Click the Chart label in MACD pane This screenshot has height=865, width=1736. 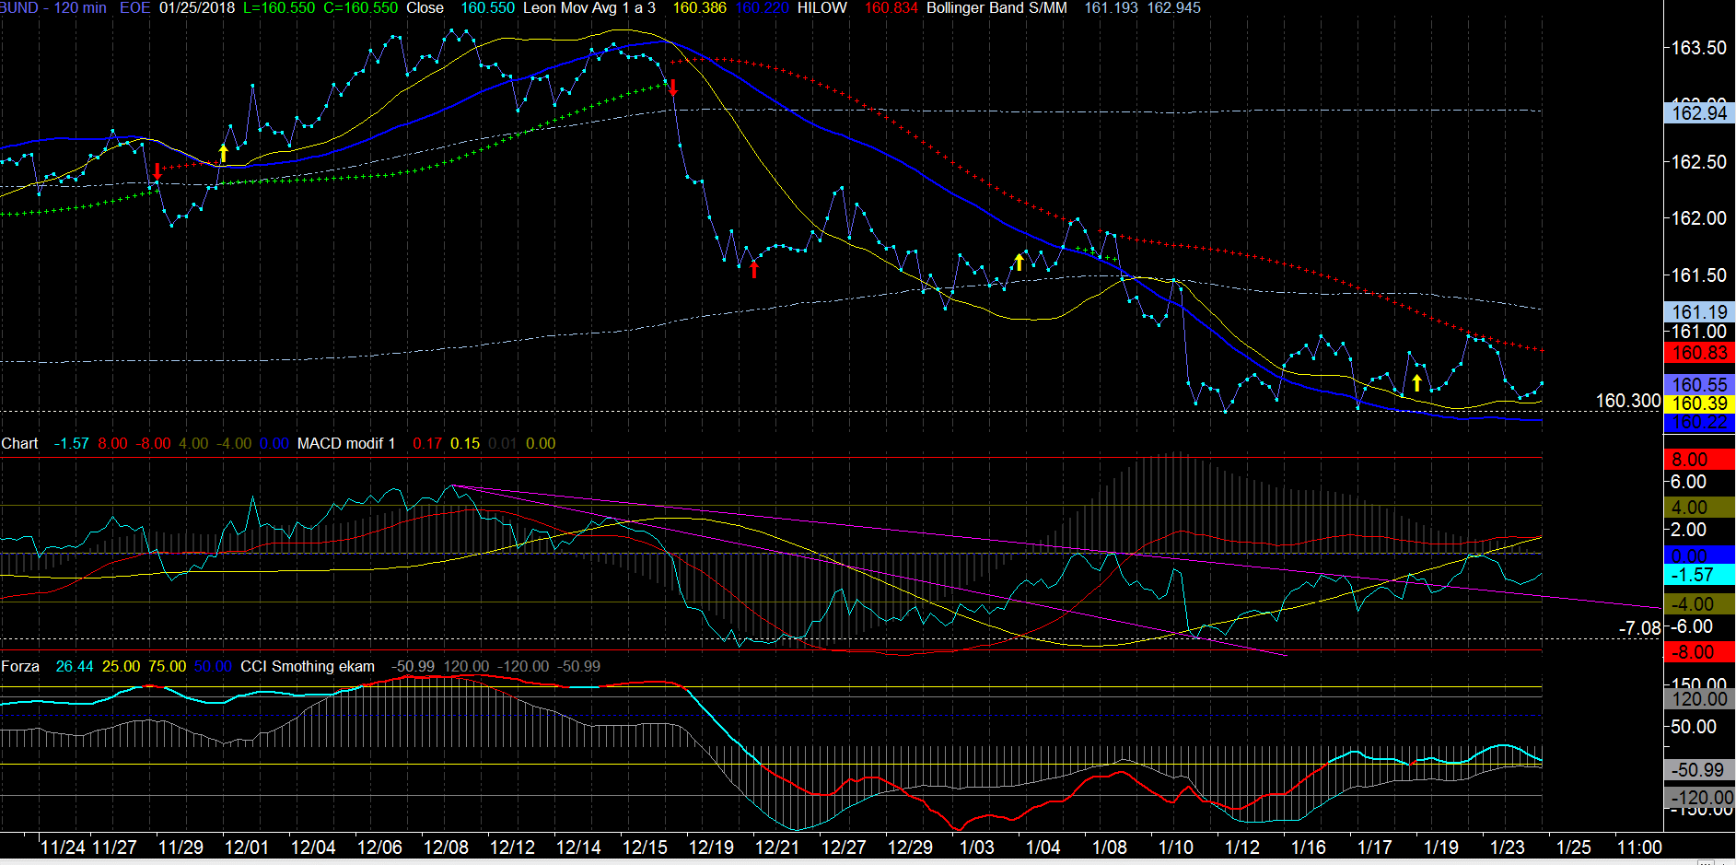click(19, 443)
